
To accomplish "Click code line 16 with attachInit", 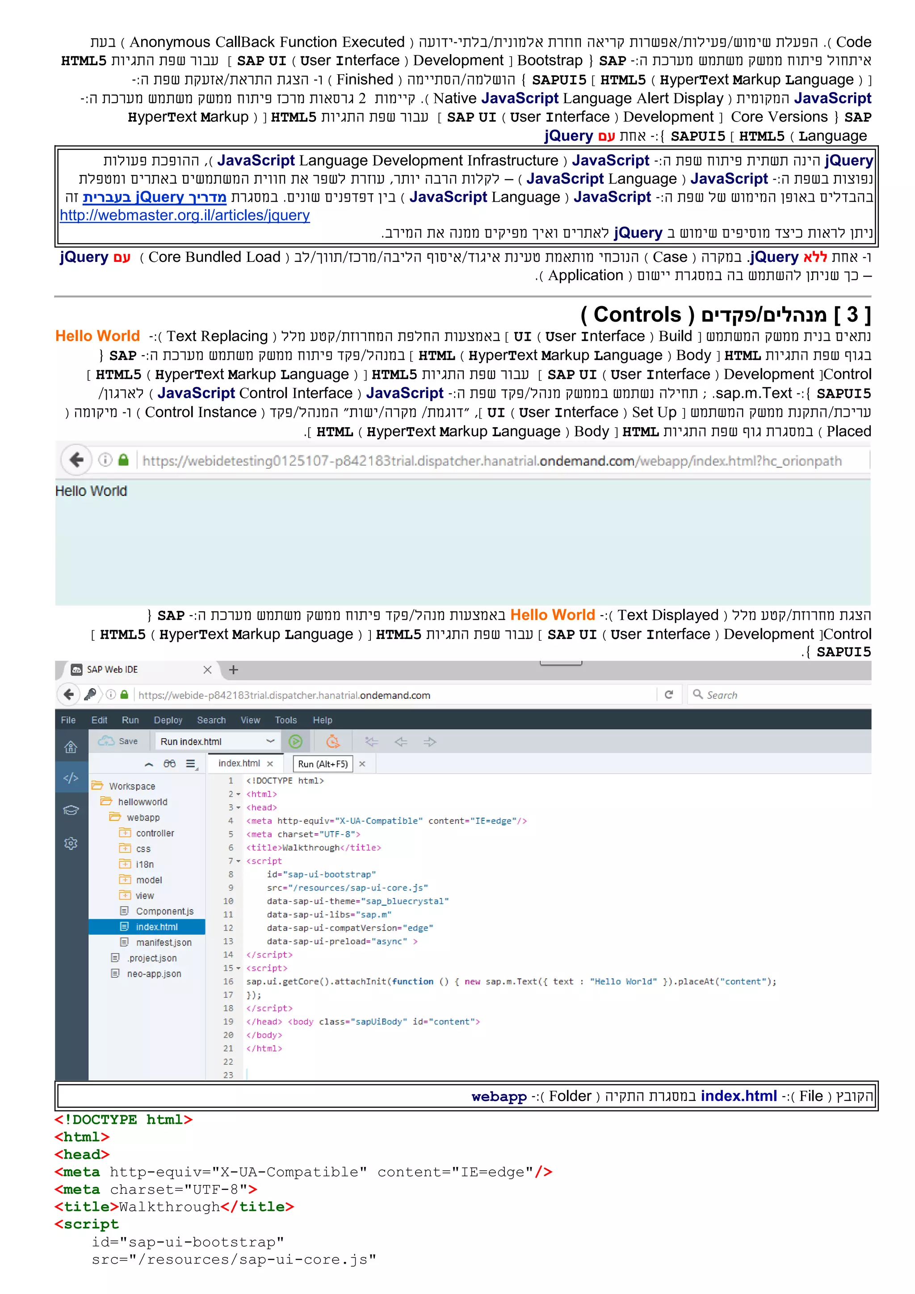I will [x=511, y=981].
